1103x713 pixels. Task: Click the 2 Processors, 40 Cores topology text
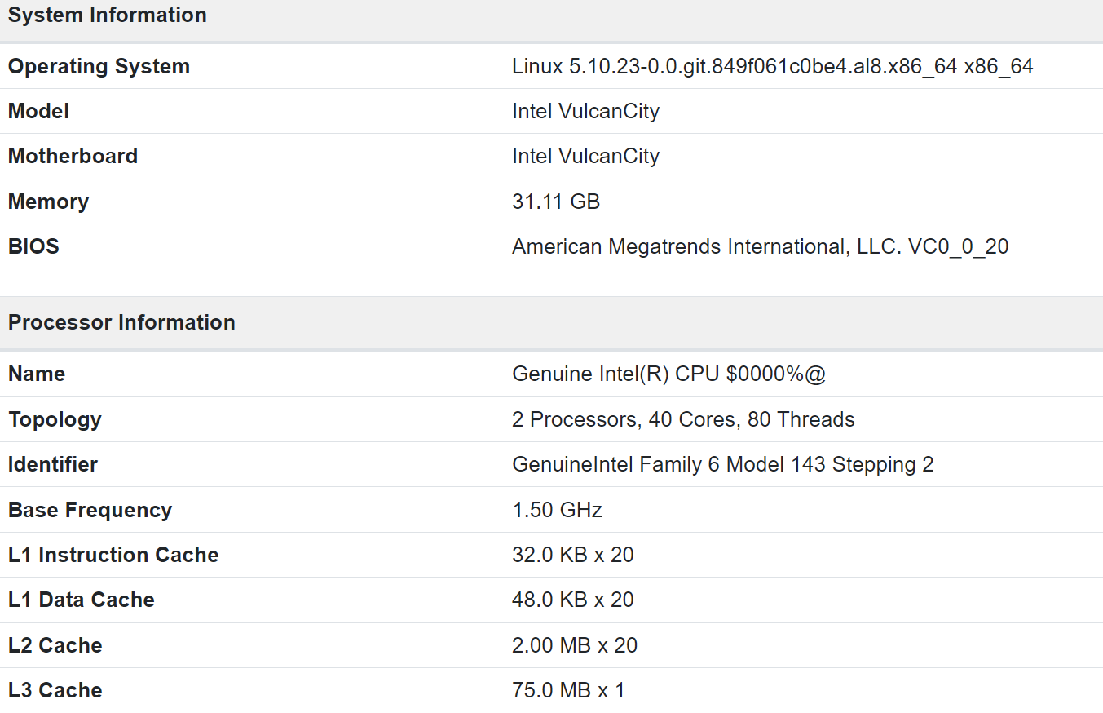[683, 419]
